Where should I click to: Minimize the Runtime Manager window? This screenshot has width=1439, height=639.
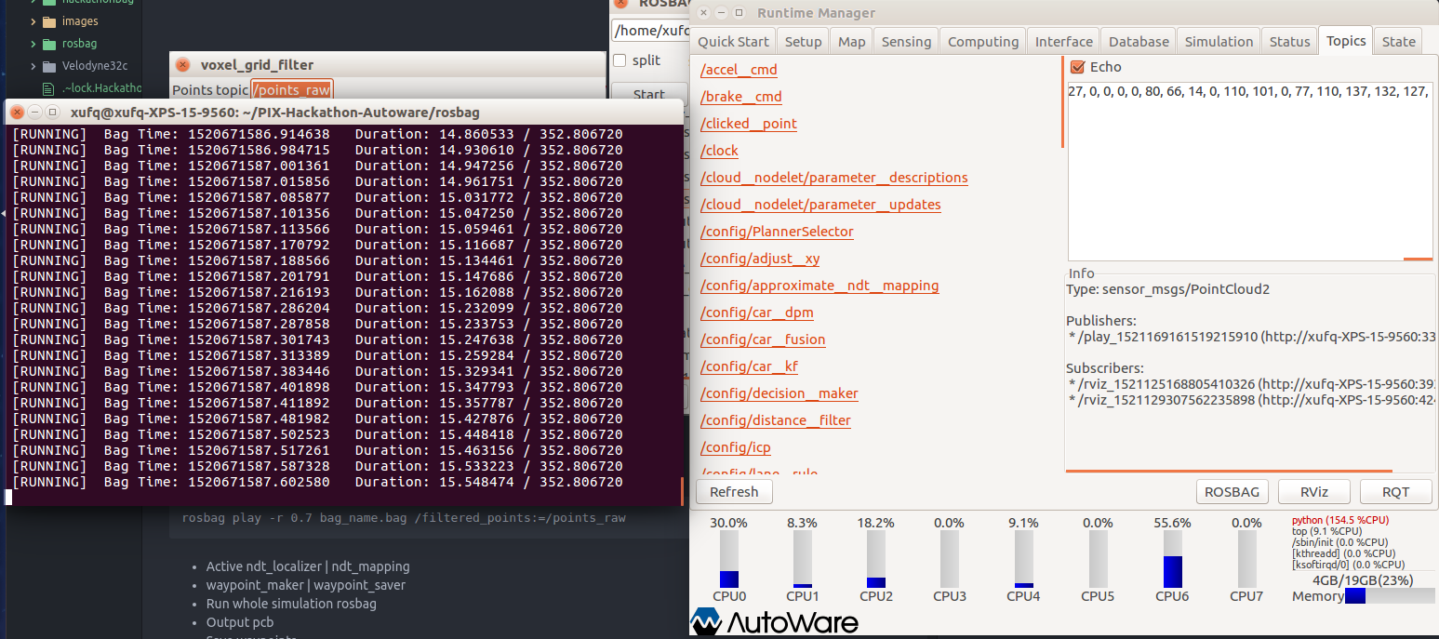point(722,13)
